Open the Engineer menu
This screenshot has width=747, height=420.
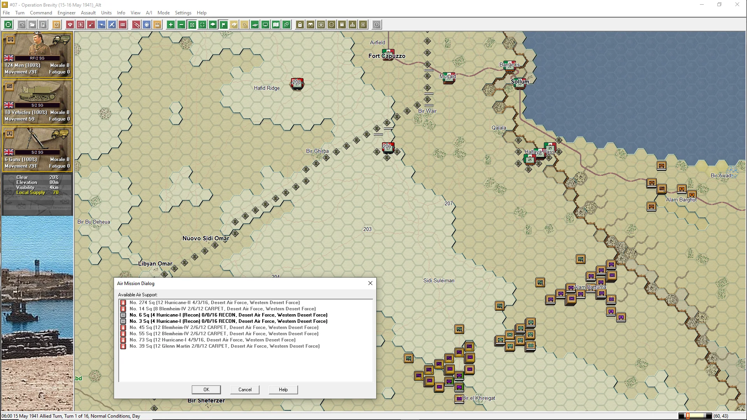coord(66,13)
